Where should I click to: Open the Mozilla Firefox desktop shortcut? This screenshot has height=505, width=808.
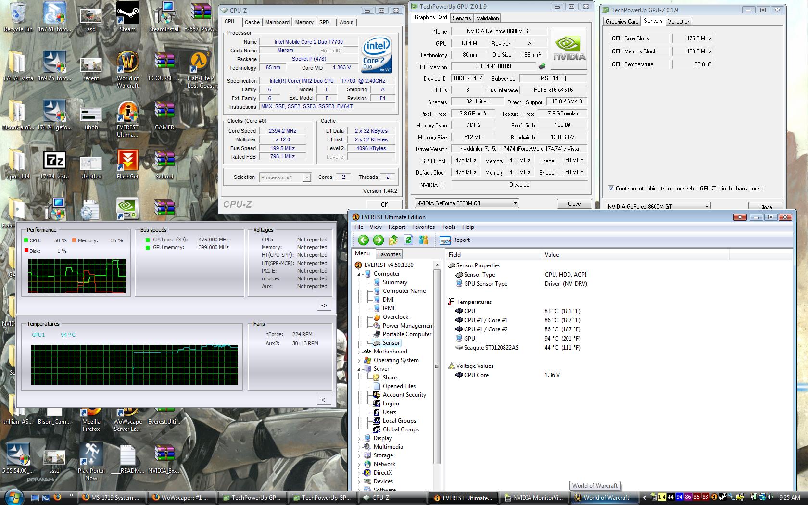pyautogui.click(x=91, y=419)
